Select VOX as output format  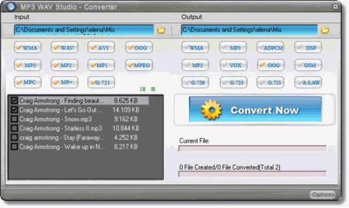pyautogui.click(x=233, y=65)
